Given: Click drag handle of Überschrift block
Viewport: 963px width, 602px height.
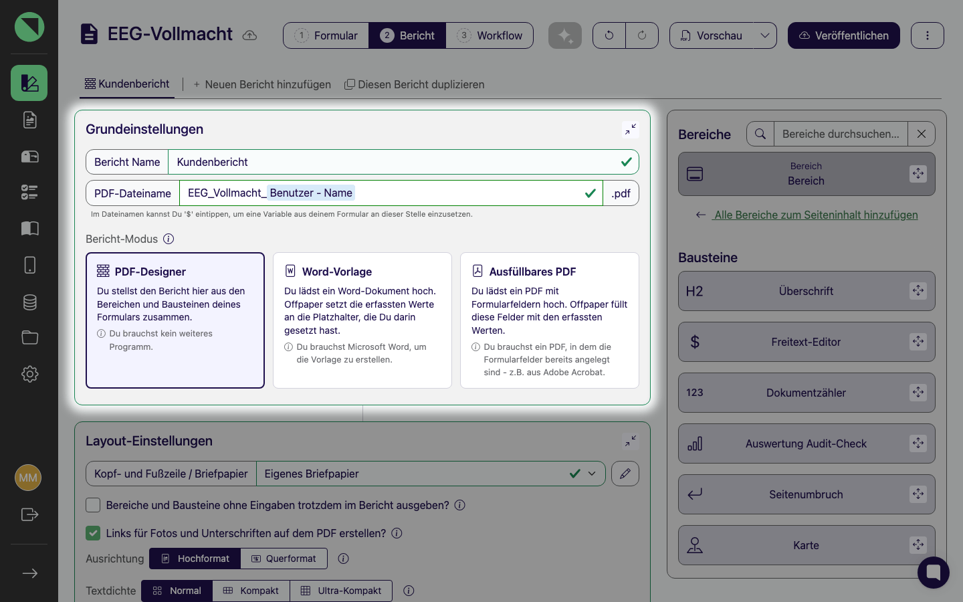Looking at the screenshot, I should coord(918,290).
